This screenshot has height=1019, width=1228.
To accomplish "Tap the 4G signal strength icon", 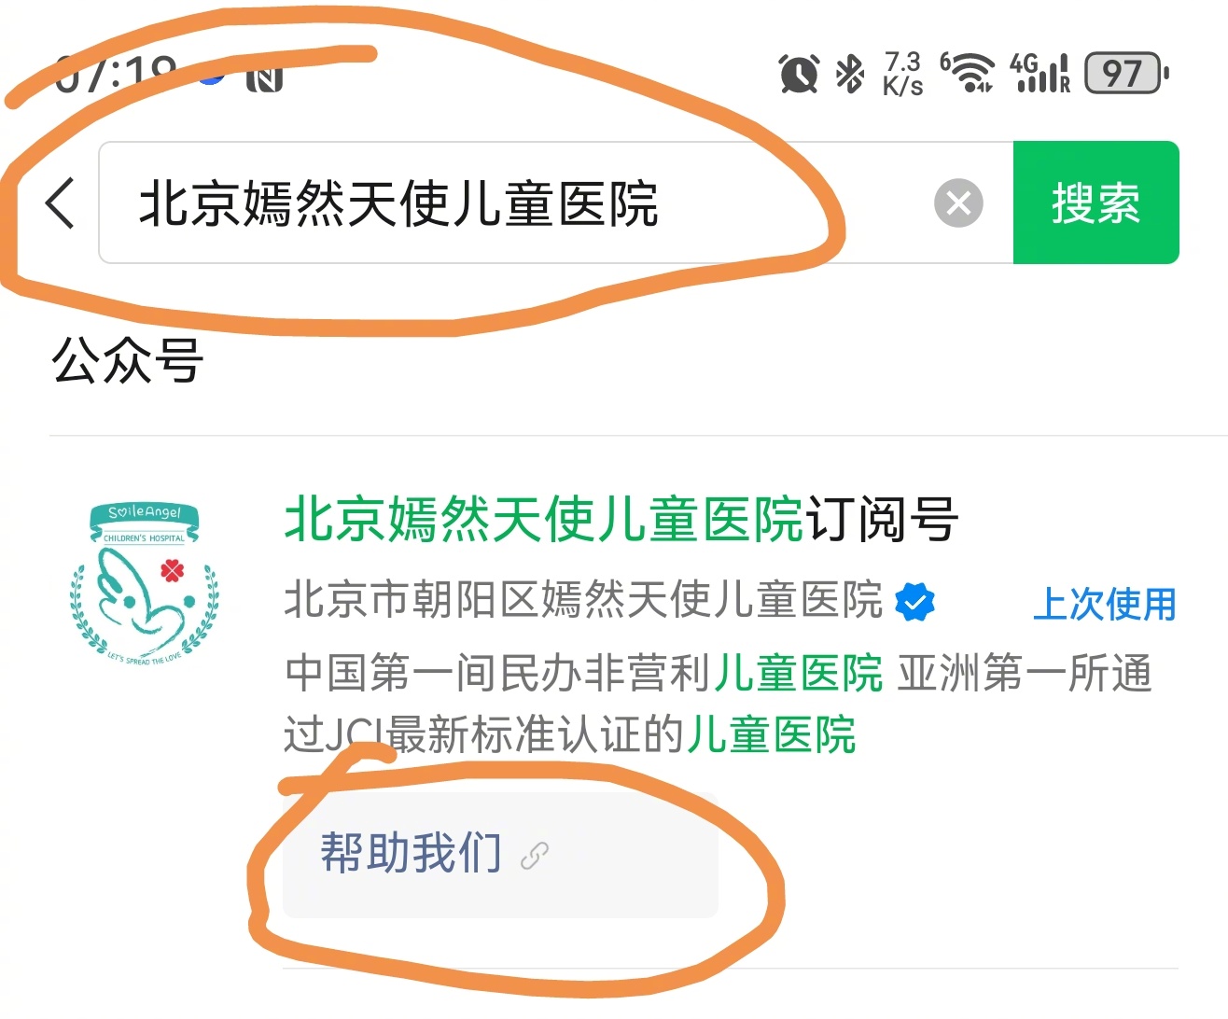I will 1040,73.
